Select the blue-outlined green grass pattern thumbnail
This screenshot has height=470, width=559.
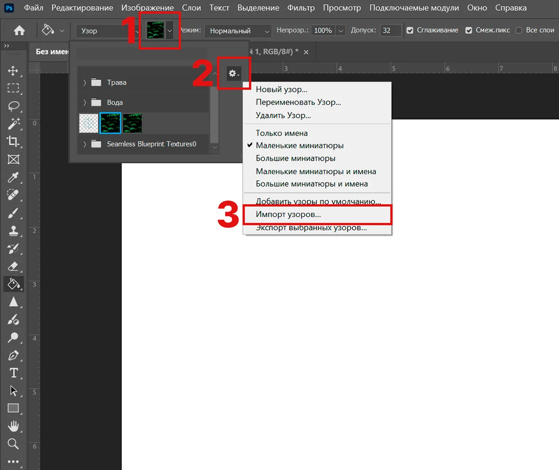(110, 123)
